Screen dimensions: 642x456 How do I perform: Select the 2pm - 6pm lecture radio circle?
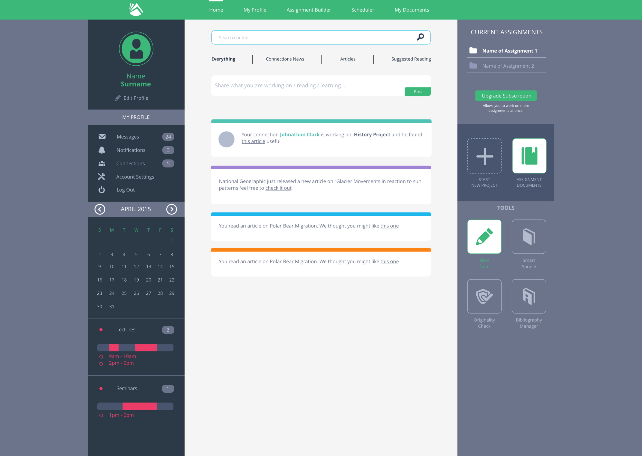[x=101, y=364]
